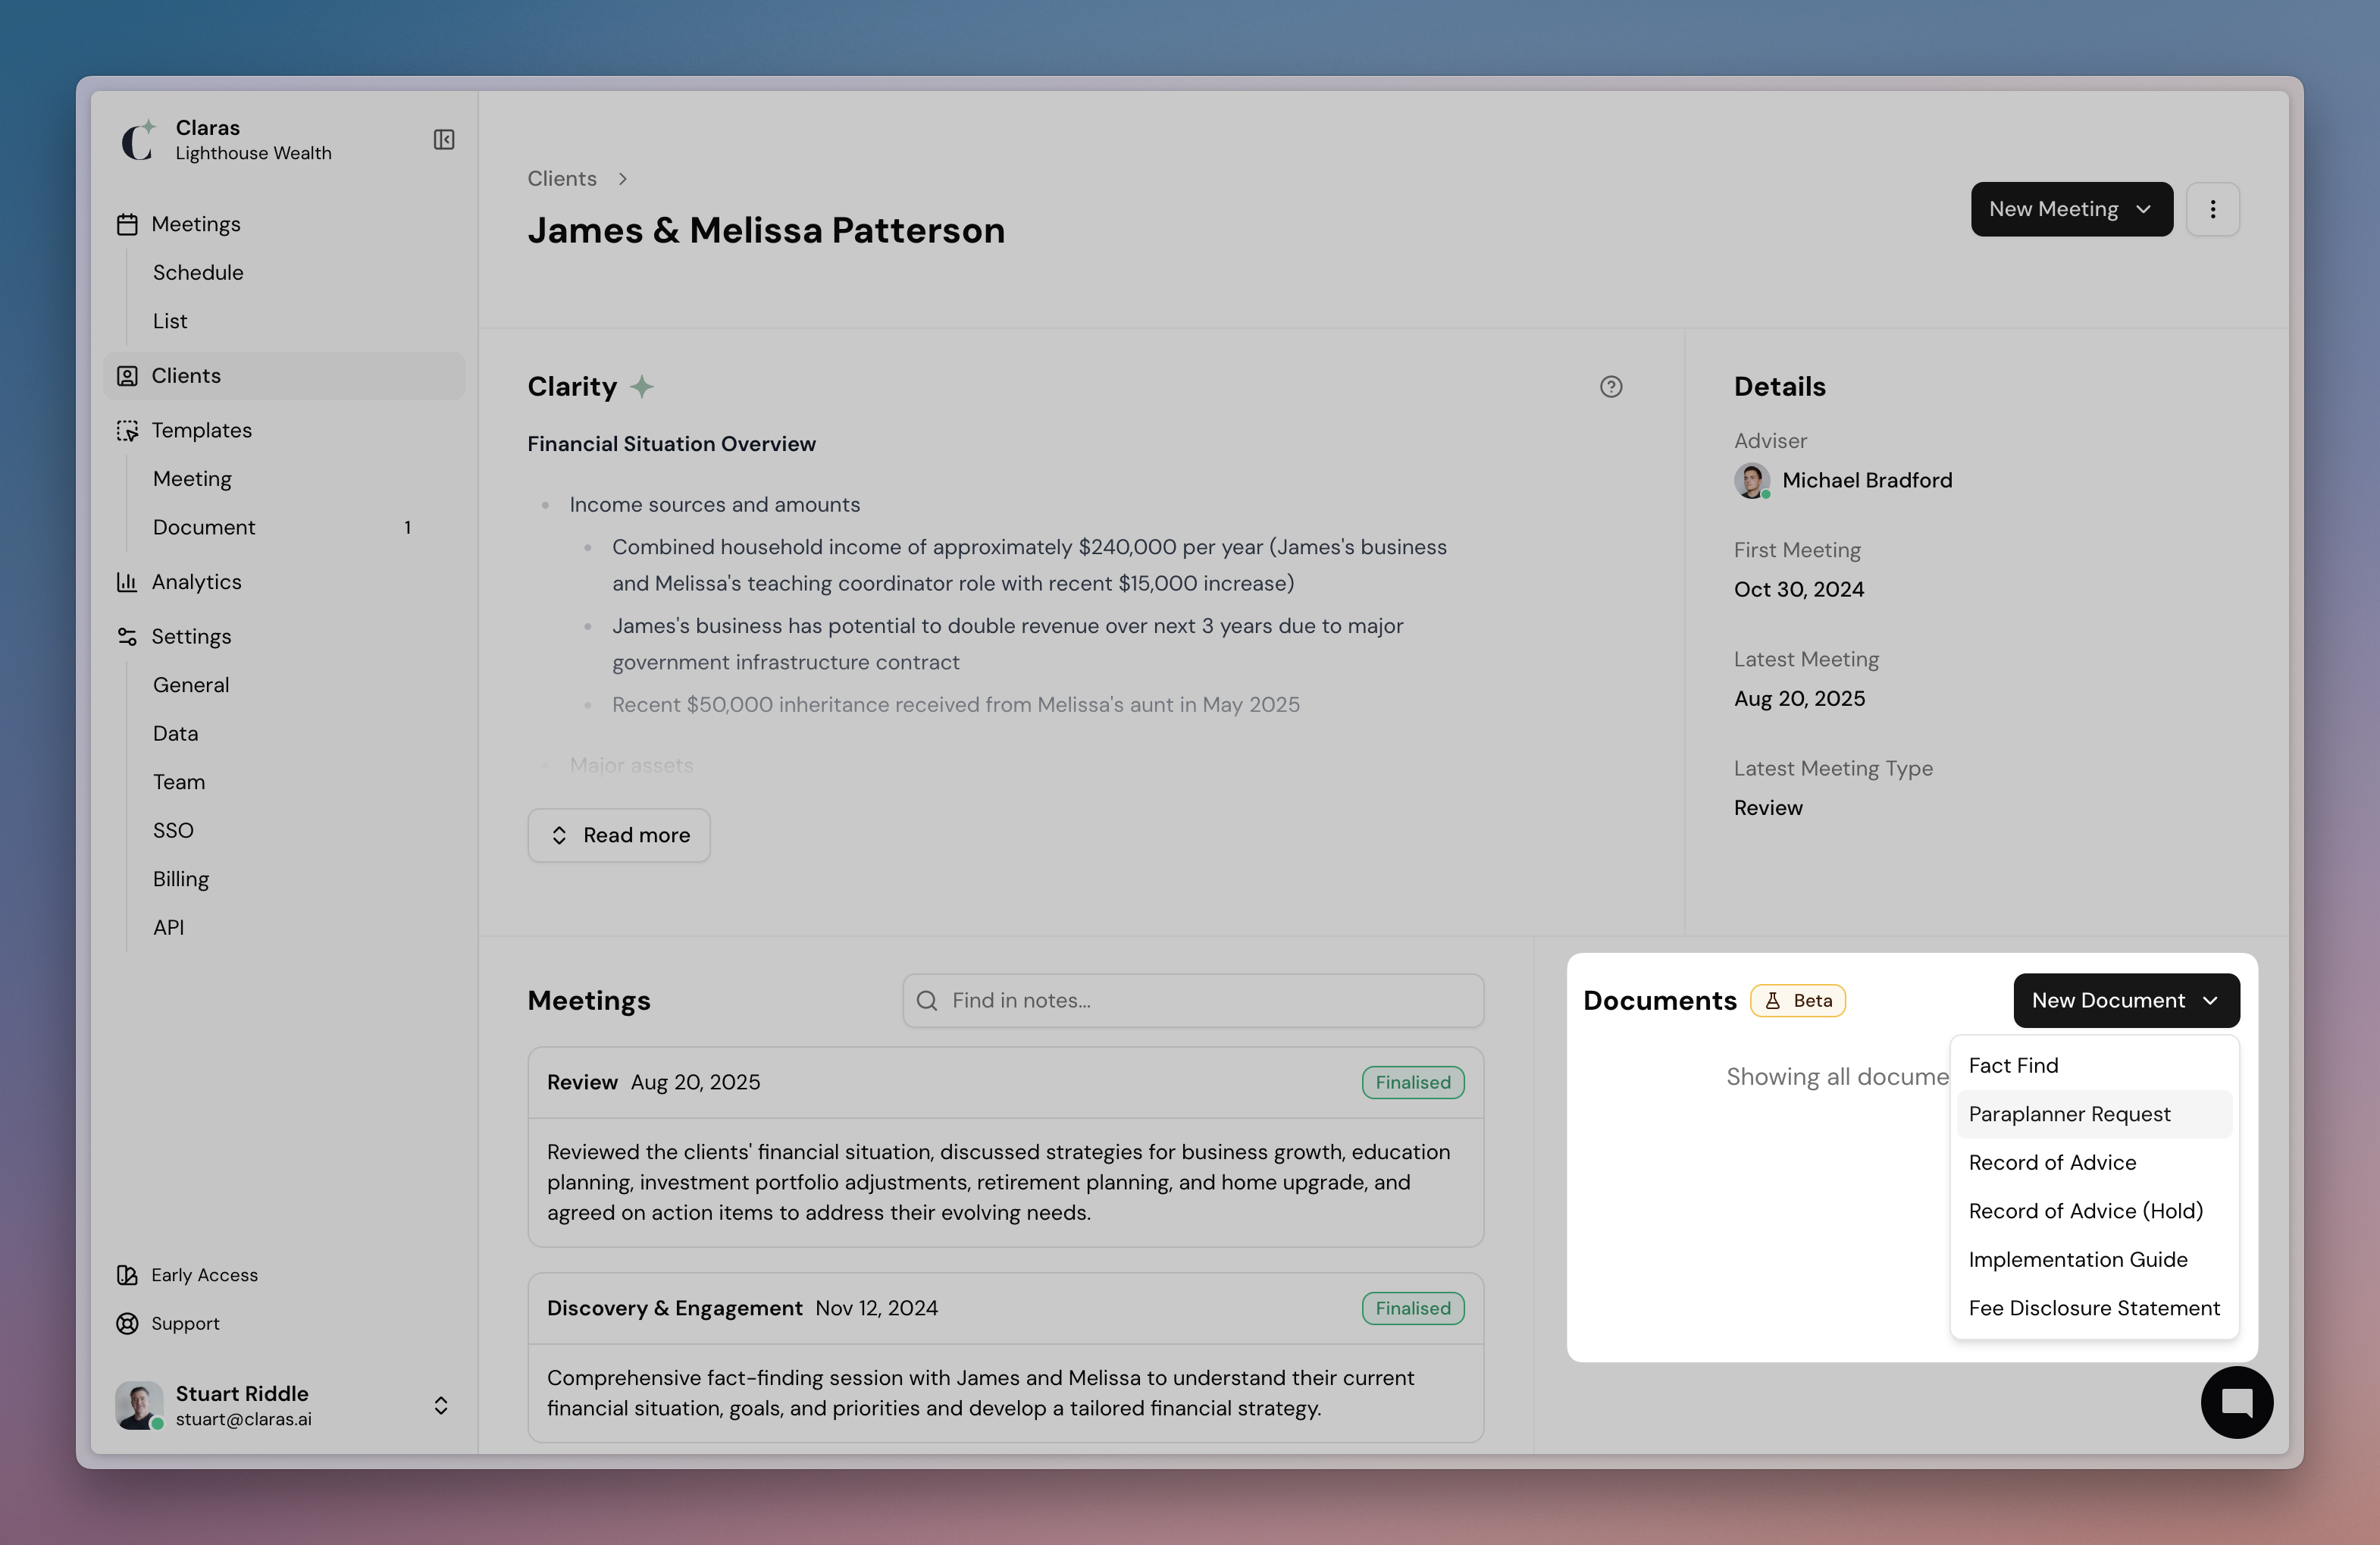This screenshot has width=2380, height=1545.
Task: Select Paraplanner Request document type
Action: click(x=2094, y=1114)
